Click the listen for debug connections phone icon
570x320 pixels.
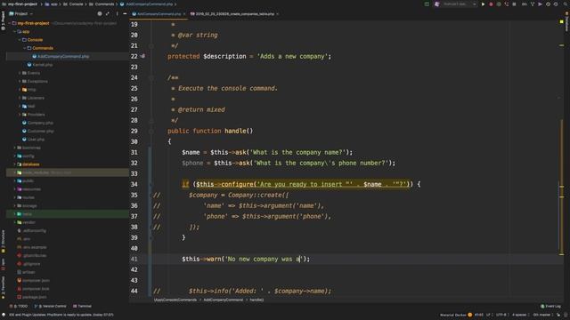click(x=507, y=4)
